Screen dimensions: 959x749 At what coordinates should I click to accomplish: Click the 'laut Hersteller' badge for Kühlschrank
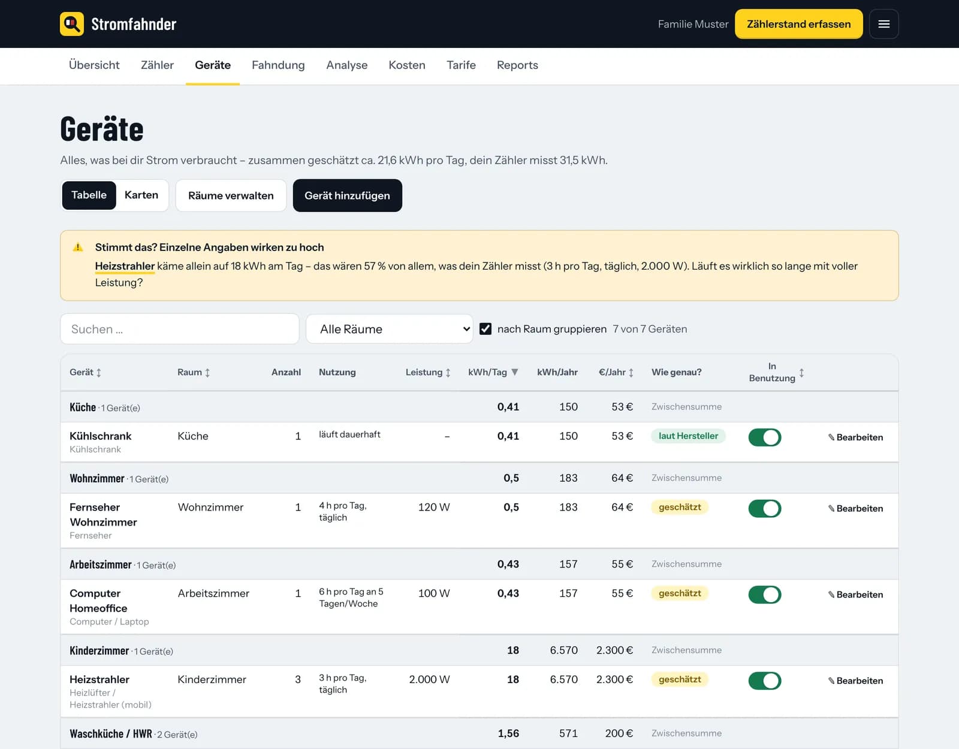(x=688, y=436)
